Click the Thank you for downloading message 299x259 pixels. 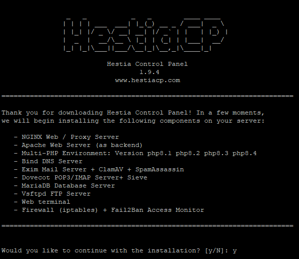tap(133, 117)
